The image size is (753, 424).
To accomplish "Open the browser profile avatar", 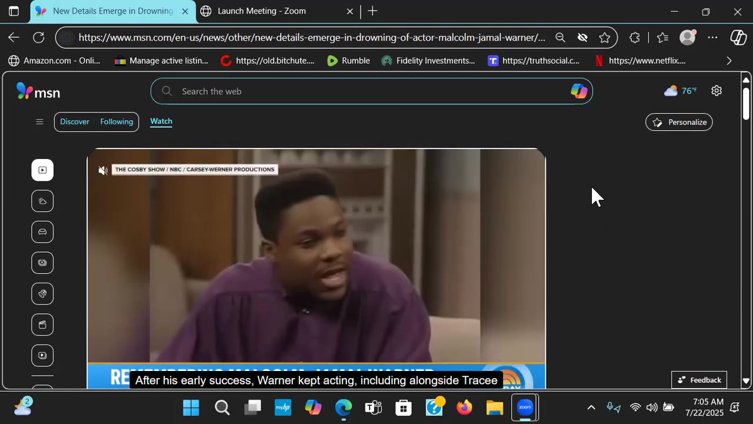I will tap(688, 37).
